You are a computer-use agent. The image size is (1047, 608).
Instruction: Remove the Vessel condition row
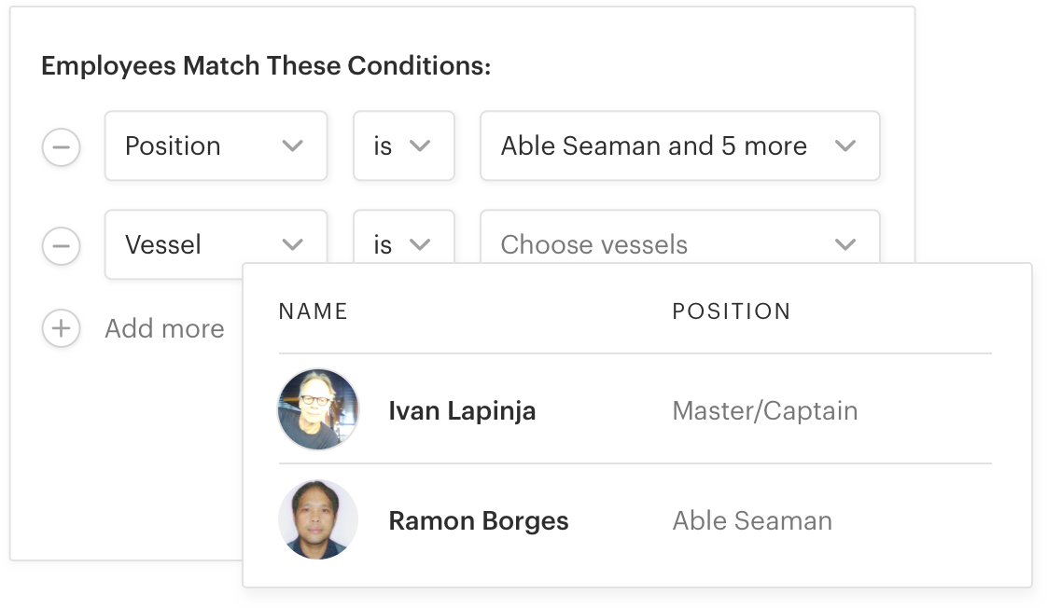click(x=61, y=246)
